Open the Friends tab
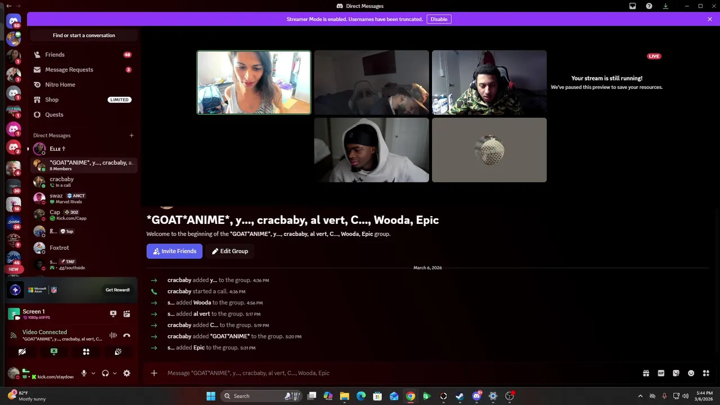720x405 pixels. click(83, 55)
